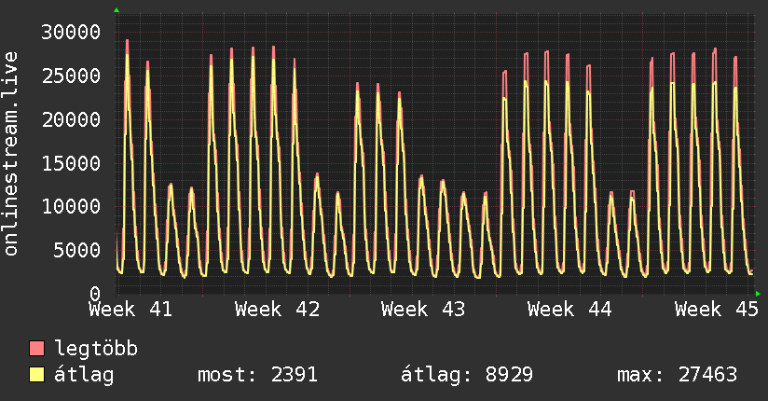The width and height of the screenshot is (768, 401).
Task: Click the onlinestream.live vertical axis title
Action: coord(11,154)
